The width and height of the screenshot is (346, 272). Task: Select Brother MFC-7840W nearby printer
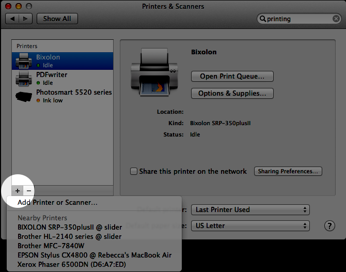click(95, 246)
